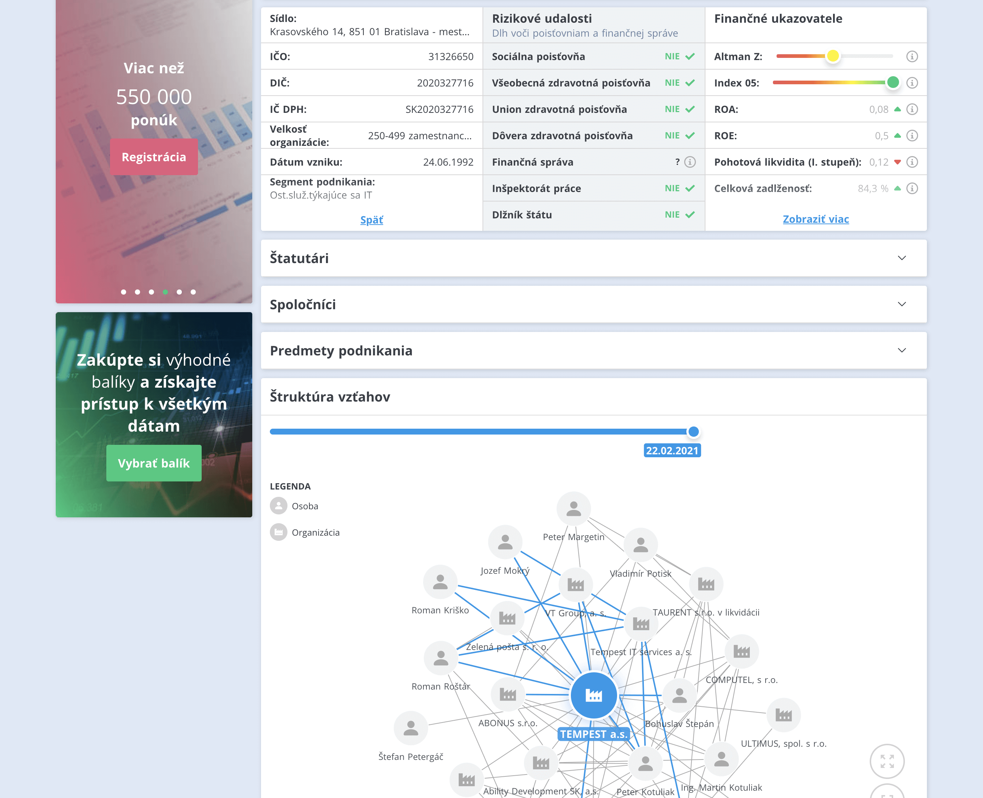This screenshot has width=983, height=798.
Task: Click the Osoba legend icon
Action: (278, 506)
